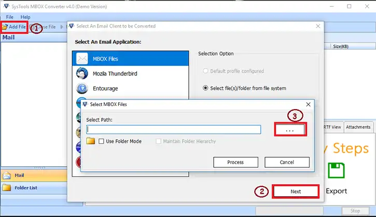376x217 pixels.
Task: Select Default profile configured radio option
Action: coord(205,71)
